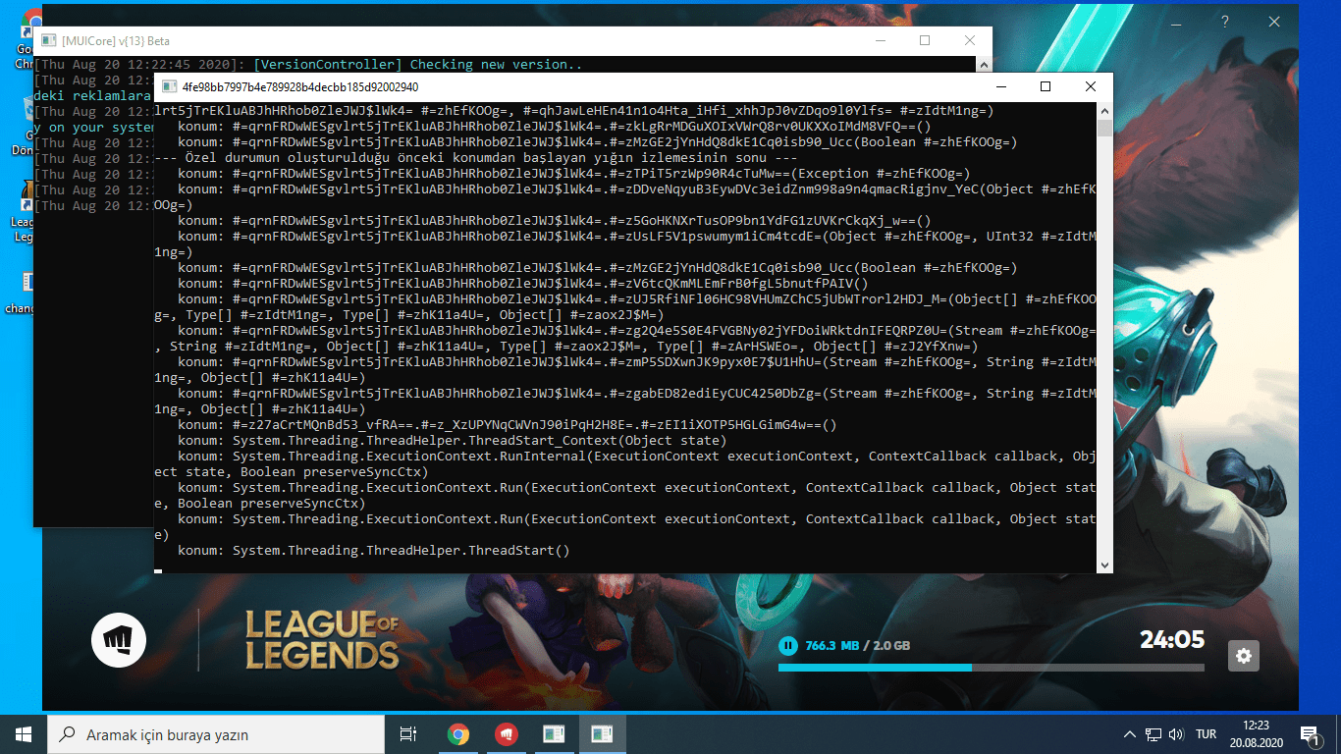Screen dimensions: 1341x754
Task: Close the front console window
Action: (x=1091, y=86)
